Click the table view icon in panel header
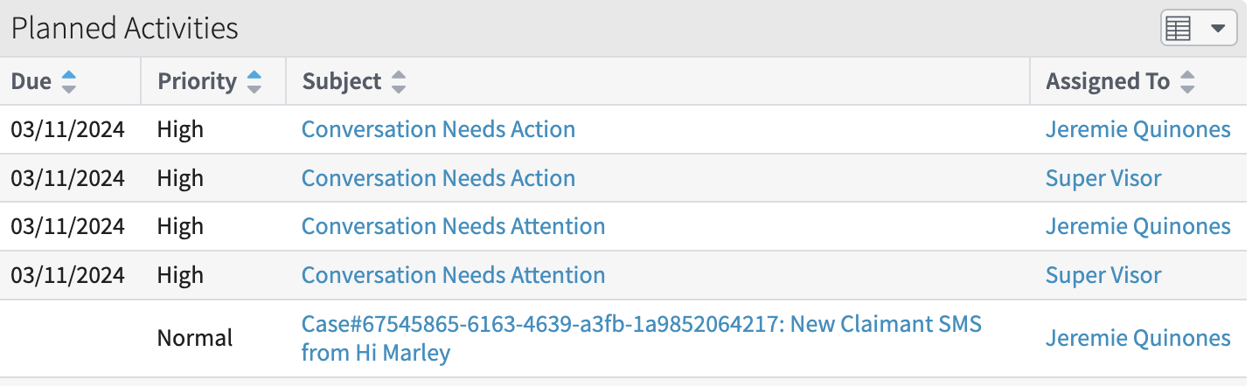The width and height of the screenshot is (1252, 386). point(1179,29)
